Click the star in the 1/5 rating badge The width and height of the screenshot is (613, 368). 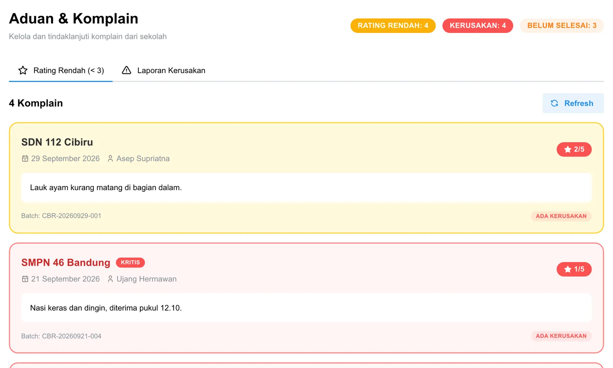(568, 269)
